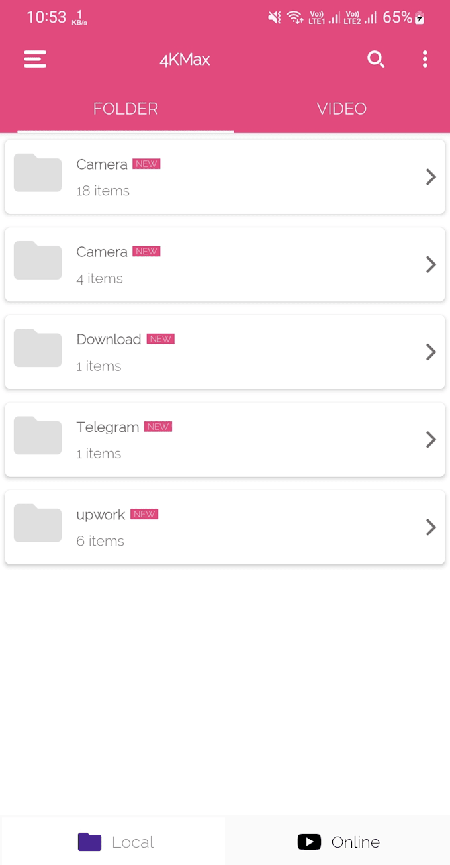Screen dimensions: 450x865
Task: Expand the Camera folder with 18 items
Action: point(431,177)
